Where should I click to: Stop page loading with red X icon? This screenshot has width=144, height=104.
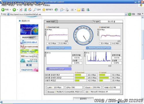click(x=21, y=9)
